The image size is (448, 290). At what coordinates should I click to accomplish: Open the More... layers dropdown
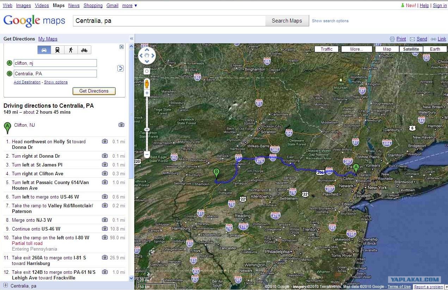(357, 49)
